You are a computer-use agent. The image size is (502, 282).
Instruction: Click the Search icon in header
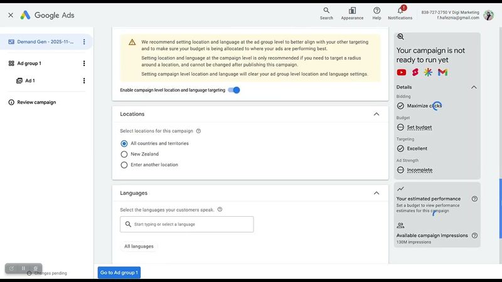326,11
